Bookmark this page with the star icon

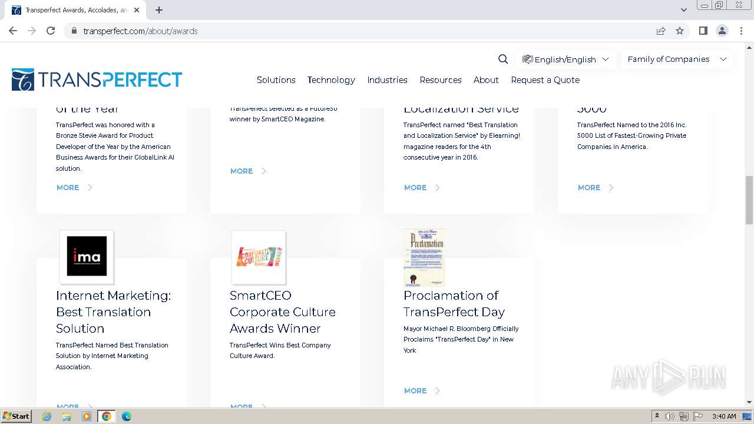pos(680,31)
